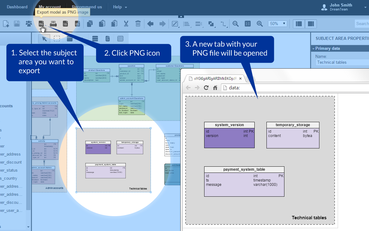Open the distribute lines icon
Image resolution: width=369 pixels, height=231 pixels.
(199, 24)
